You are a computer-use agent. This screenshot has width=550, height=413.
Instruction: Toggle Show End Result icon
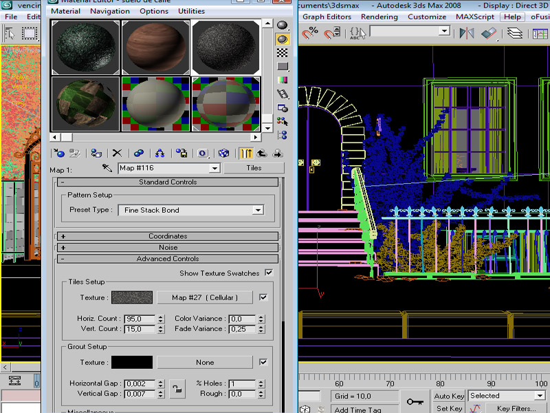pyautogui.click(x=246, y=153)
